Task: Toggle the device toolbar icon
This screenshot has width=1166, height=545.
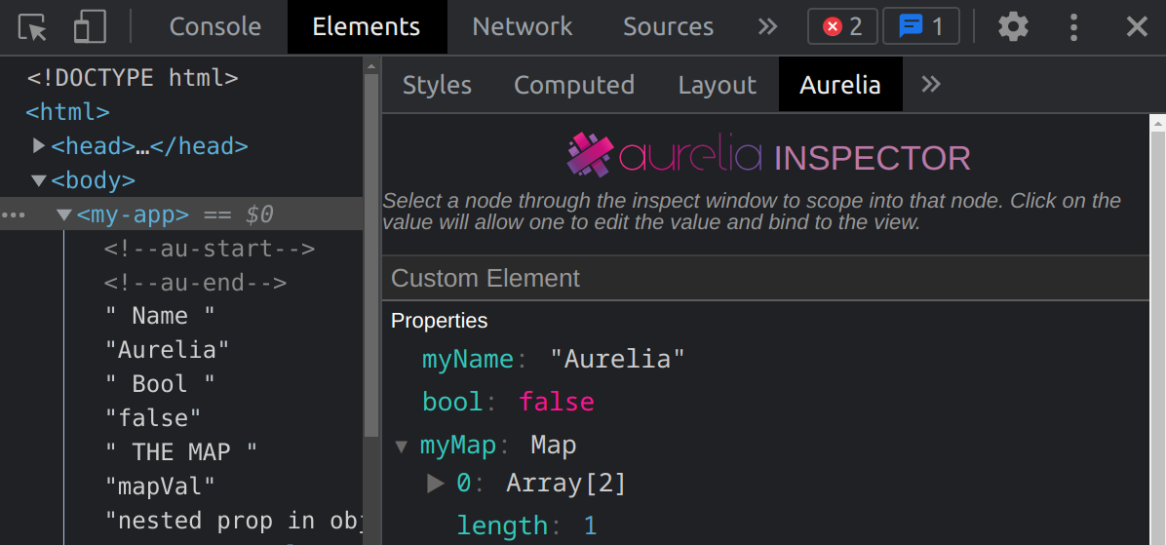Action: click(x=90, y=27)
